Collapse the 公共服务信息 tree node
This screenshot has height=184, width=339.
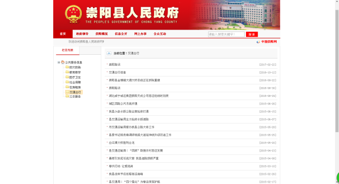pos(59,62)
